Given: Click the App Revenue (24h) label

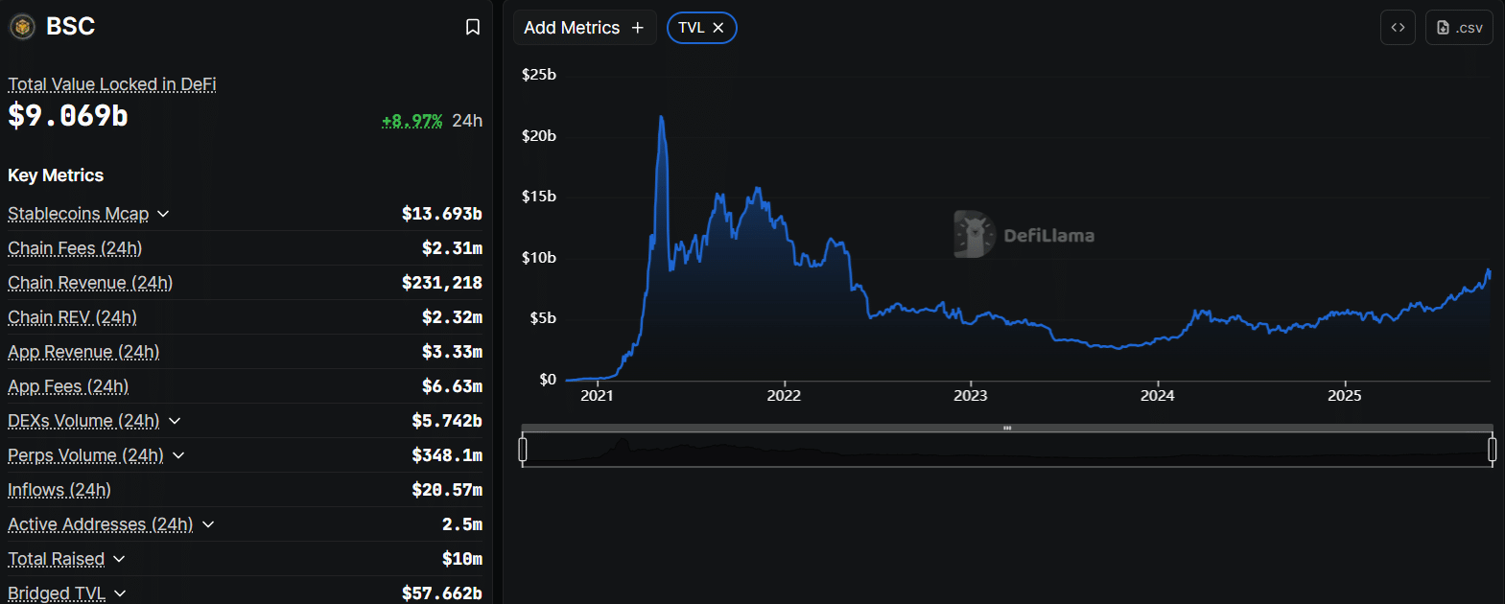Looking at the screenshot, I should click(x=83, y=352).
